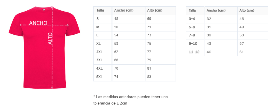Select the 5XL size cell

[x=103, y=77]
